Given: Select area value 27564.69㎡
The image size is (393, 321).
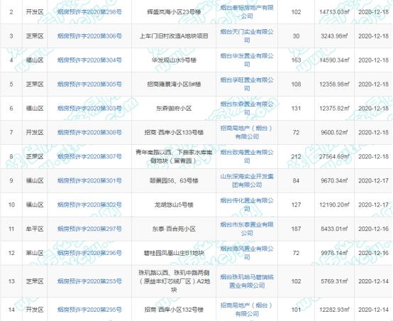Looking at the screenshot, I should (334, 157).
